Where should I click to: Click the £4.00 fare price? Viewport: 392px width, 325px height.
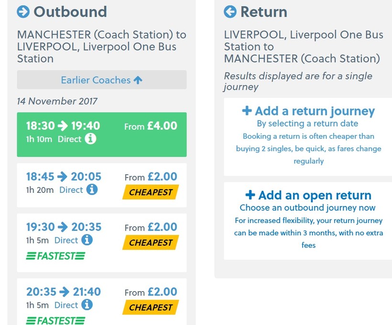point(162,126)
